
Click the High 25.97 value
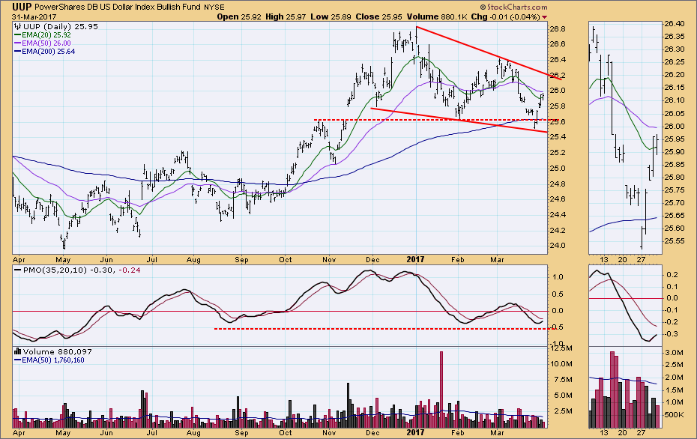[286, 17]
